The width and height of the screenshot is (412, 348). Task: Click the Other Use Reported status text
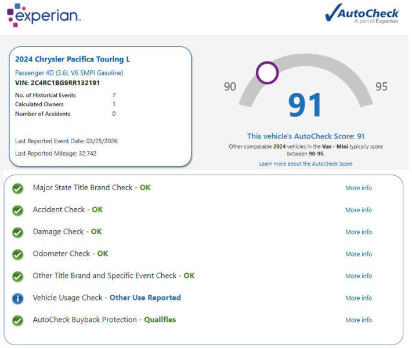[x=145, y=298]
